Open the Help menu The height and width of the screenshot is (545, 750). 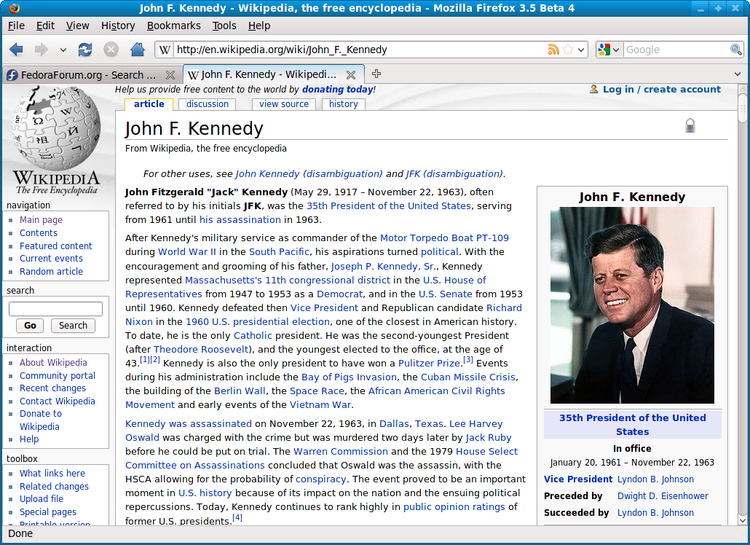point(259,26)
